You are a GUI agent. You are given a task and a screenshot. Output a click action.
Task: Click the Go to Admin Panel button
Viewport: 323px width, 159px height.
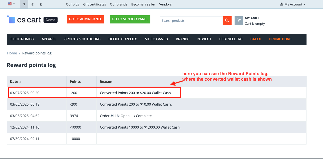[85, 19]
